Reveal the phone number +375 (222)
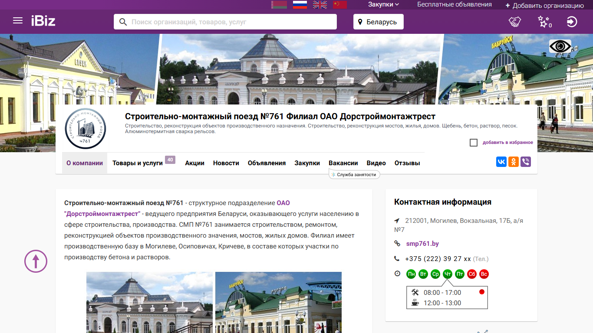 coord(438,259)
